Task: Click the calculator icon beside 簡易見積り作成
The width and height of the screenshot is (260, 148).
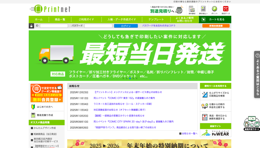Action: (33, 115)
